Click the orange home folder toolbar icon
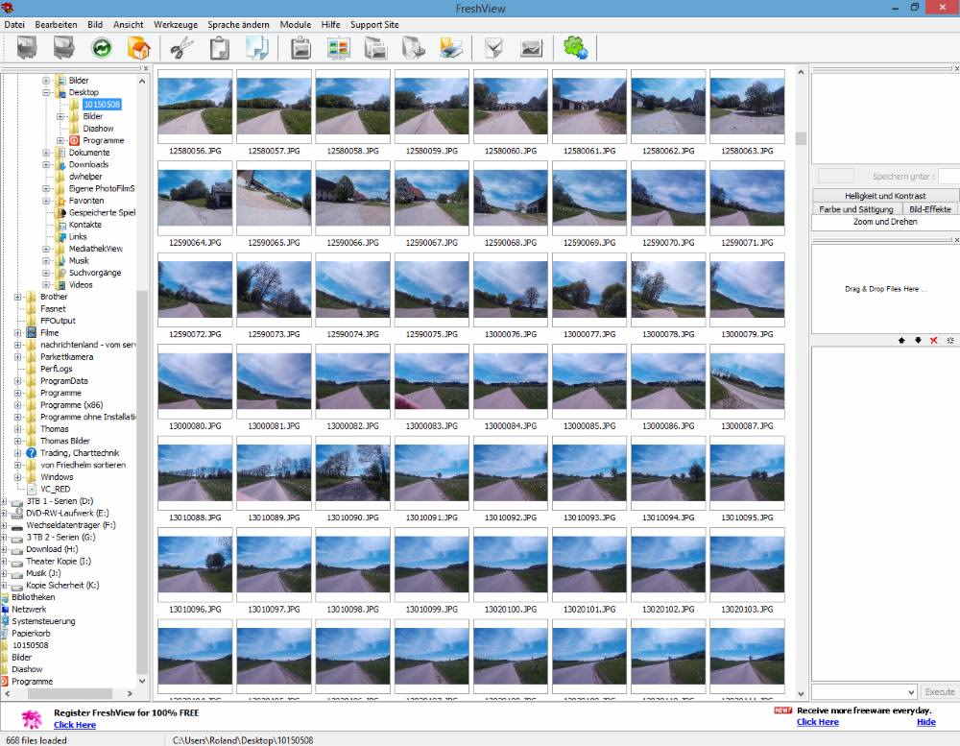Image resolution: width=960 pixels, height=746 pixels. coord(139,47)
